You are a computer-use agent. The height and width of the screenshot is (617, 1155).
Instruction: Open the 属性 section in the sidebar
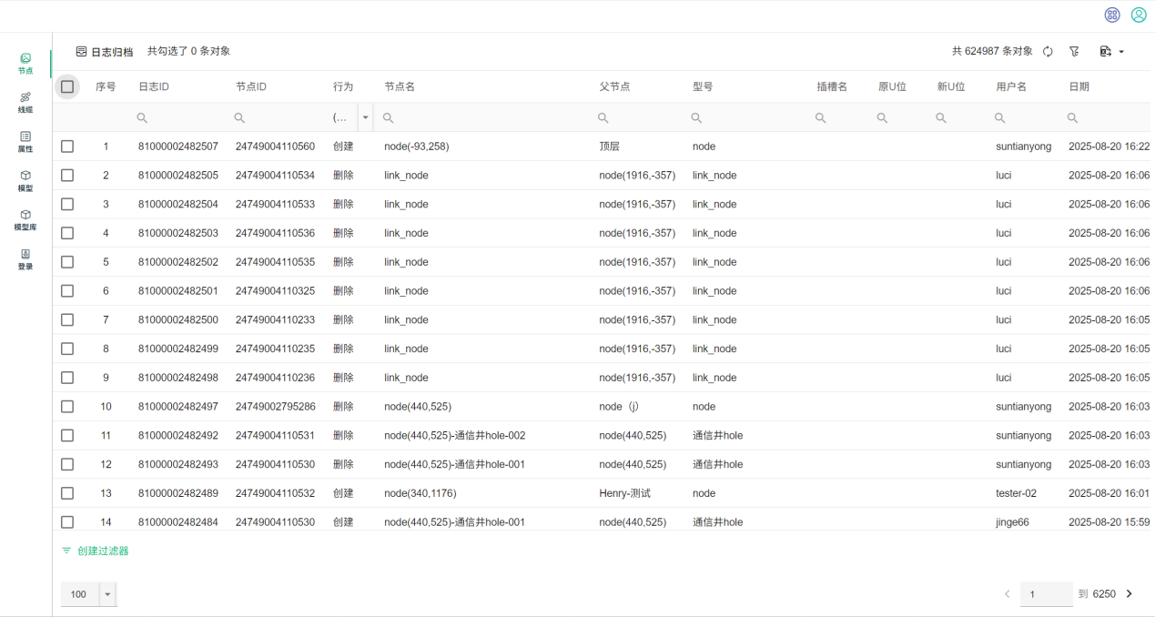(25, 141)
